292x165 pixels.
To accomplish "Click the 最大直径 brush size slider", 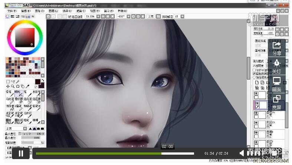I will [33, 134].
